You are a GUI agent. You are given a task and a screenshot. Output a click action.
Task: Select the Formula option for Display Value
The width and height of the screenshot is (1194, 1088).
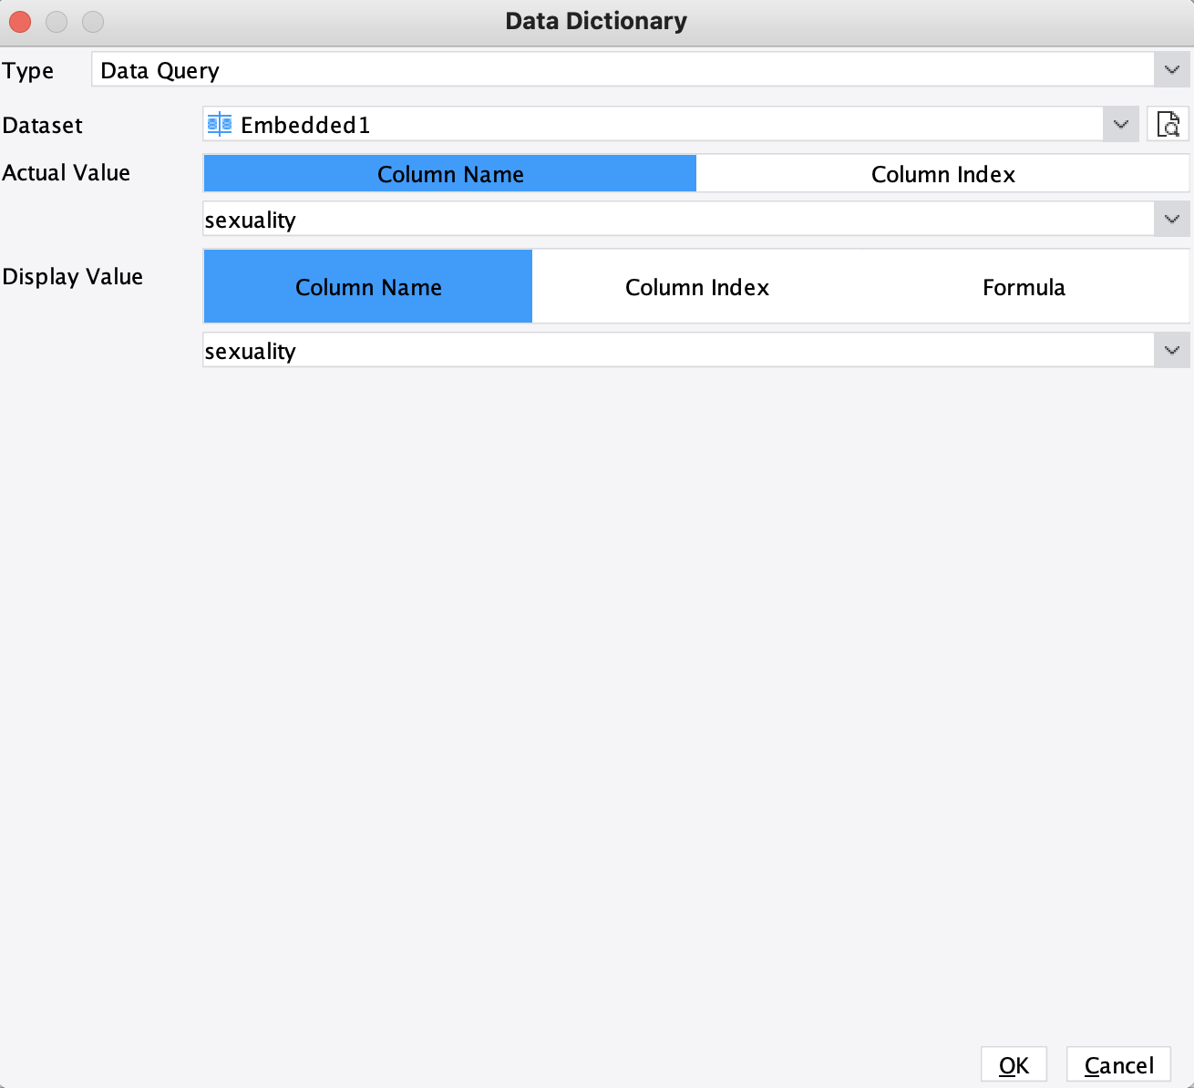(1024, 287)
